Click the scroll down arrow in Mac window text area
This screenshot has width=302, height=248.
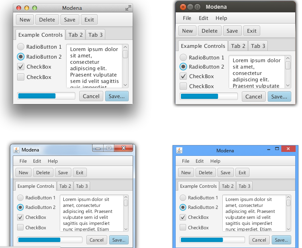pyautogui.click(x=126, y=85)
